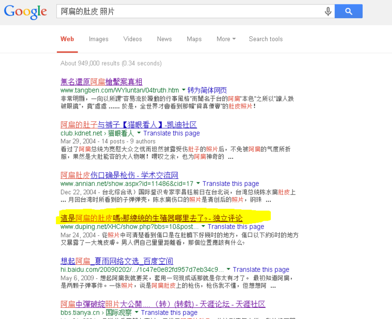Screen dimensions: 392x319
Task: Switch to the Images tab
Action: (99, 39)
